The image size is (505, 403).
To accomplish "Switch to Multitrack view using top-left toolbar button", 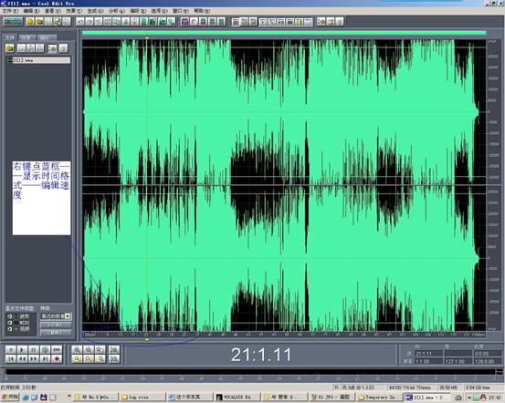I will [x=13, y=22].
